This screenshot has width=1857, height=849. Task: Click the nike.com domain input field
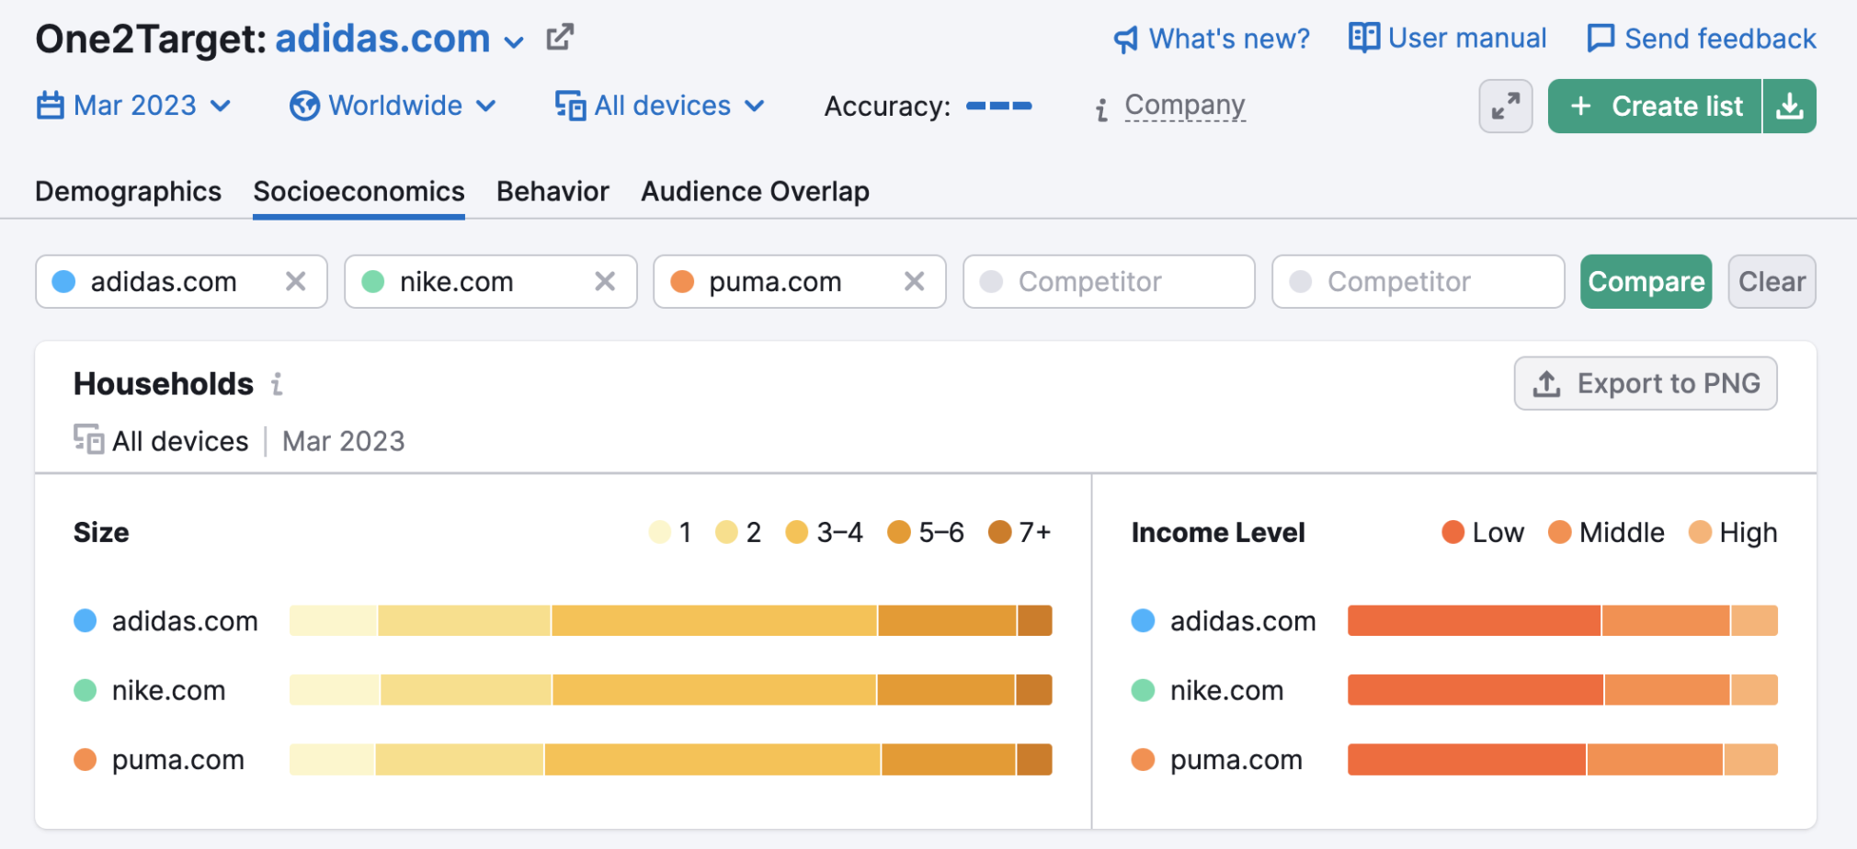point(490,281)
